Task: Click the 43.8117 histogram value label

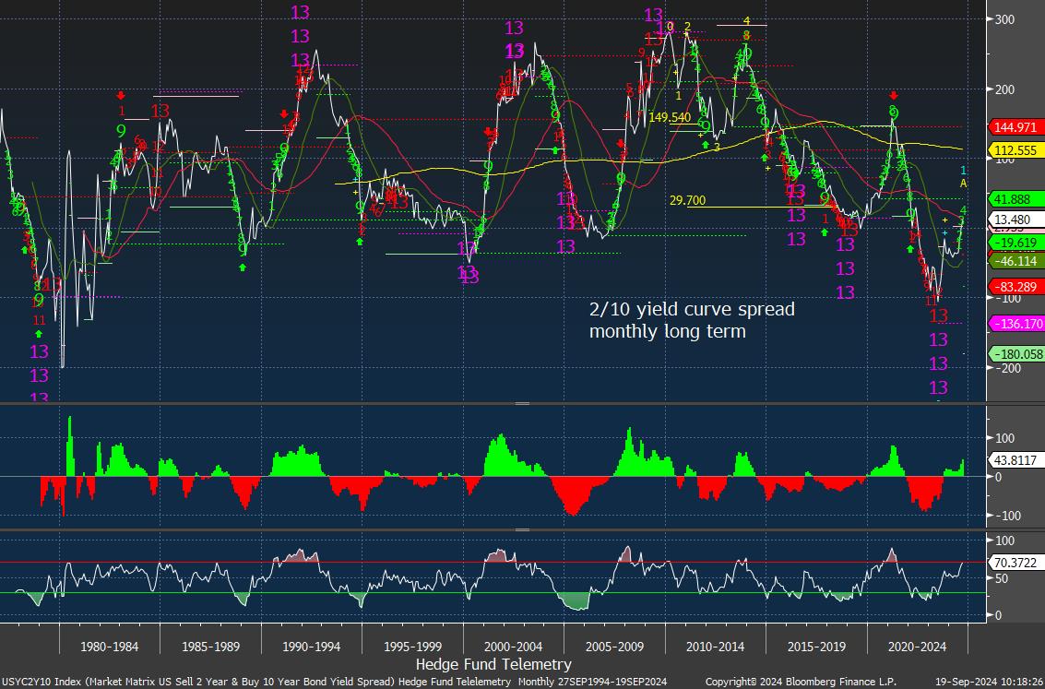Action: pyautogui.click(x=1017, y=460)
